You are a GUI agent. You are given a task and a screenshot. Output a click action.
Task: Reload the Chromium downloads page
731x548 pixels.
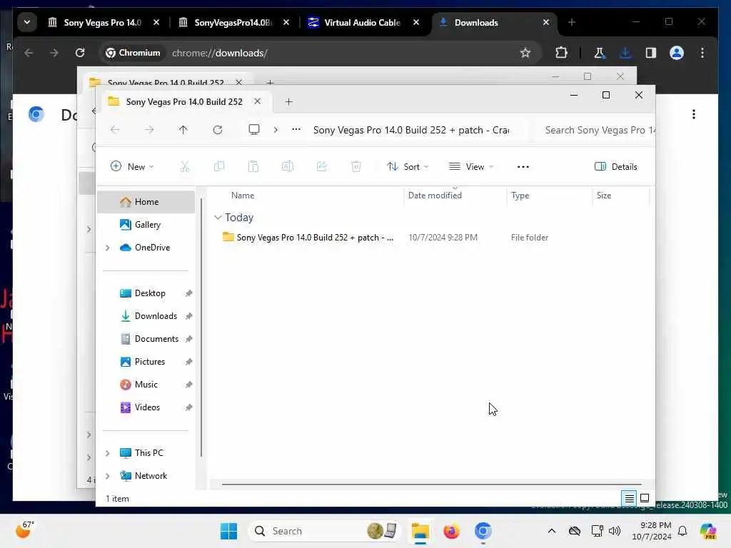click(x=80, y=53)
